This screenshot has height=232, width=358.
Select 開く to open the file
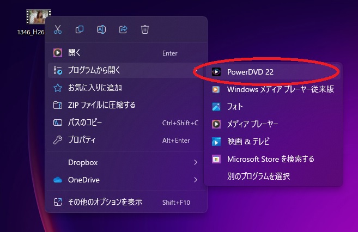pyautogui.click(x=126, y=53)
